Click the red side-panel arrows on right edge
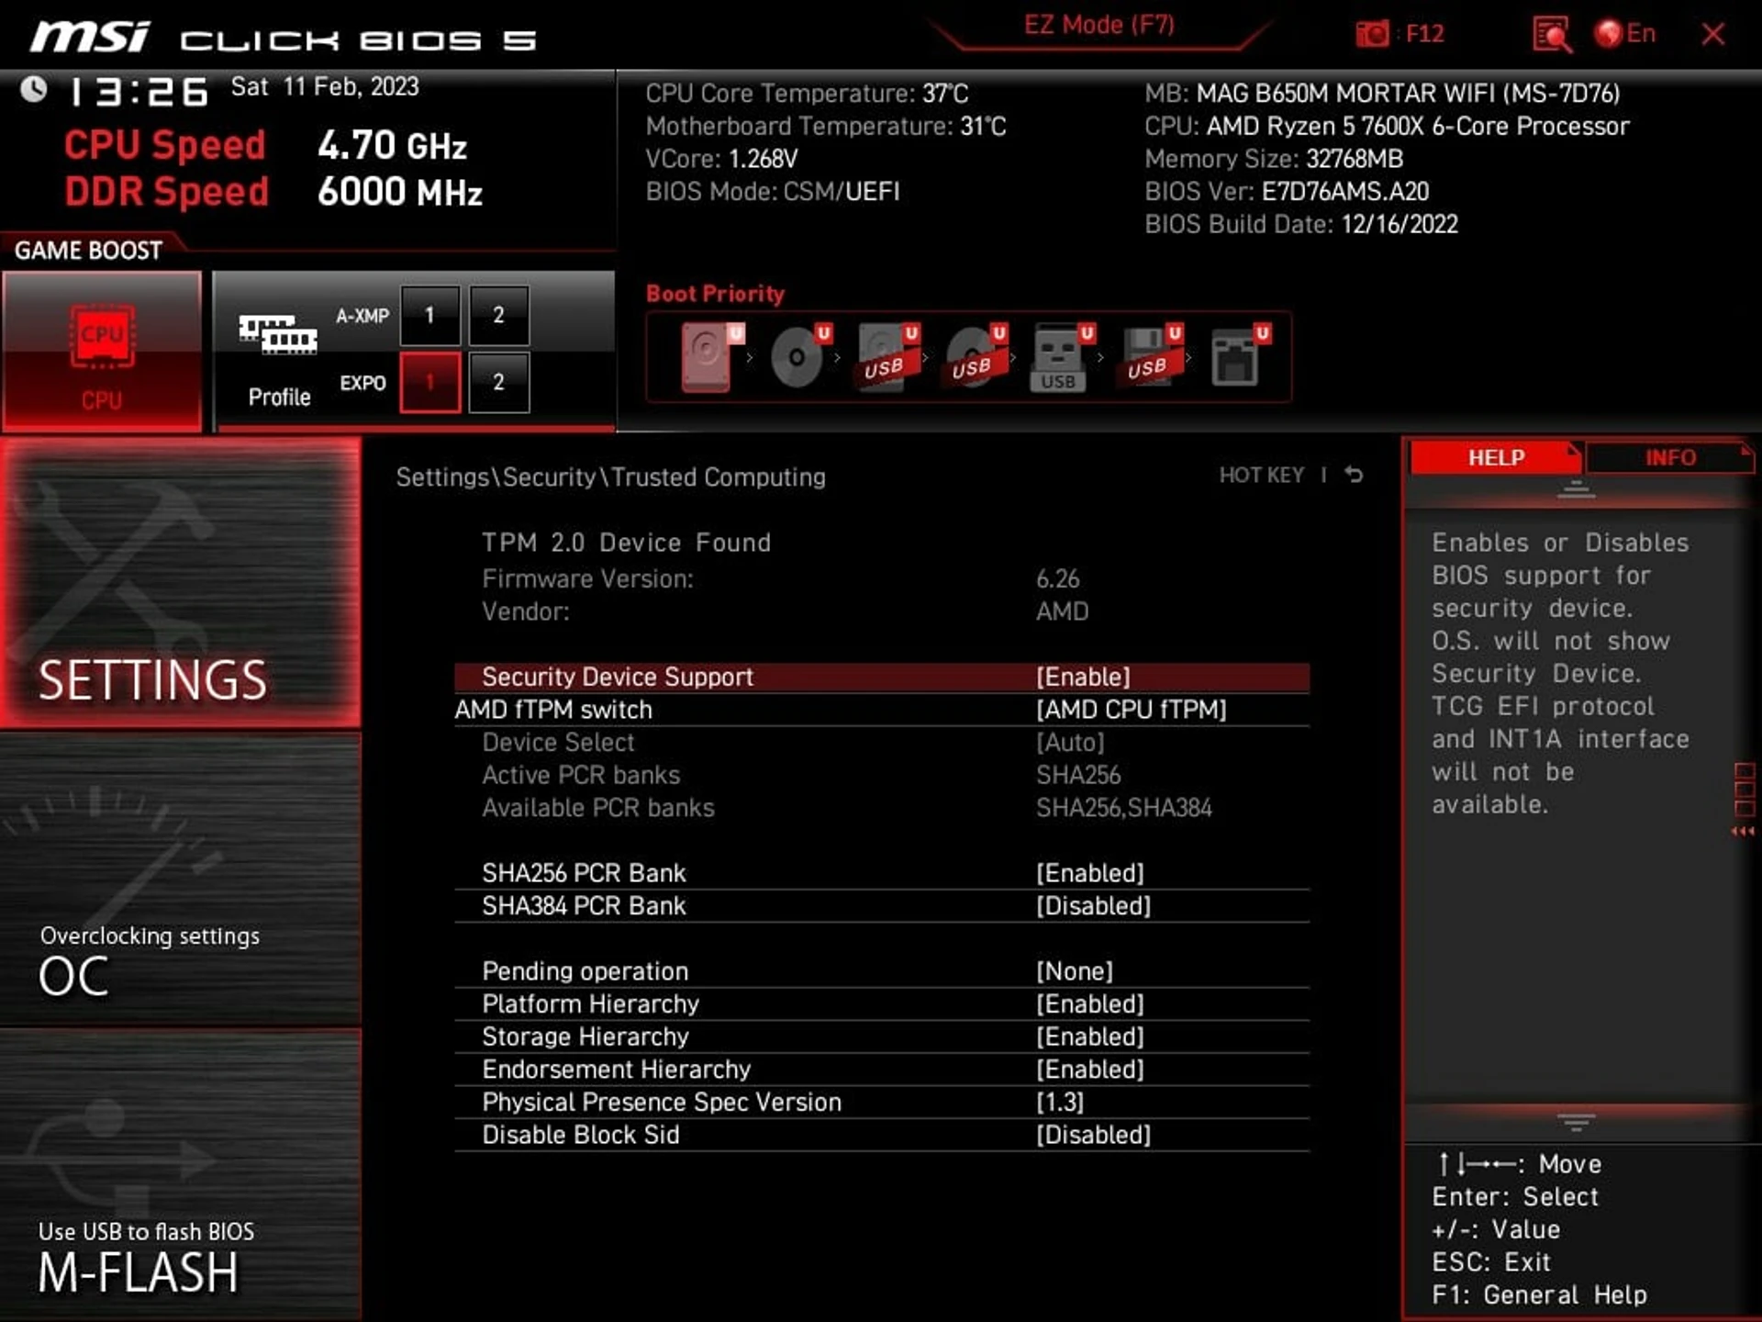The height and width of the screenshot is (1322, 1762). pyautogui.click(x=1743, y=832)
